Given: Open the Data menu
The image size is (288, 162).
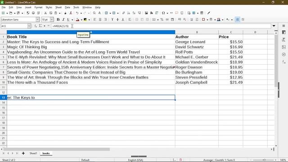Looking at the screenshot, I should (67, 7).
